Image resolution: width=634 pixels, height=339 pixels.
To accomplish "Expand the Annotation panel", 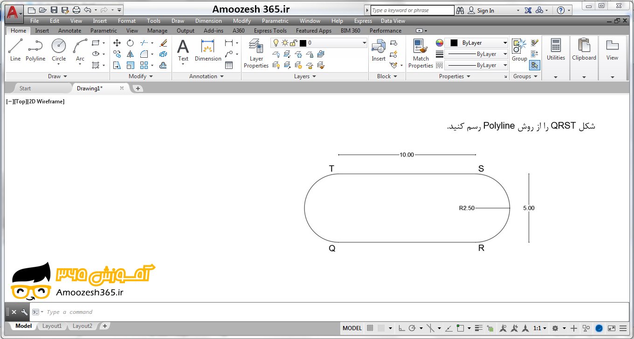I will pos(207,76).
